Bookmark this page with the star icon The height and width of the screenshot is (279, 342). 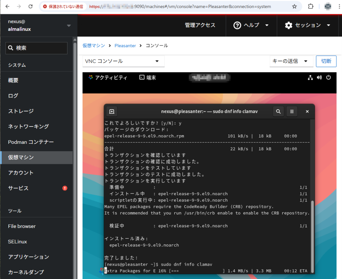[294, 6]
